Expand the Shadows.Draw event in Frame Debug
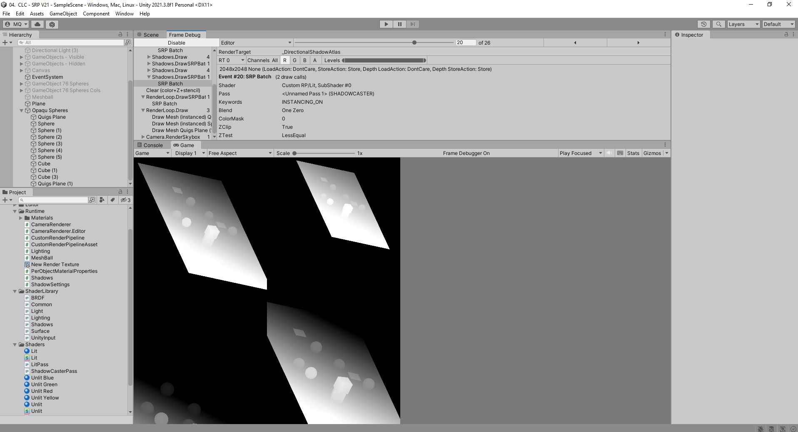 click(x=149, y=57)
